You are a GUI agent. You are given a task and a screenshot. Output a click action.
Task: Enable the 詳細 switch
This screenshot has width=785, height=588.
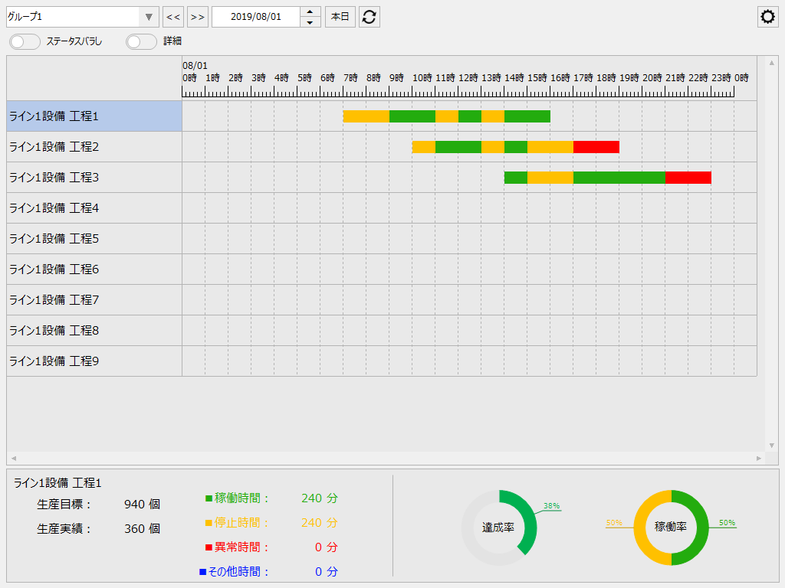coord(141,42)
